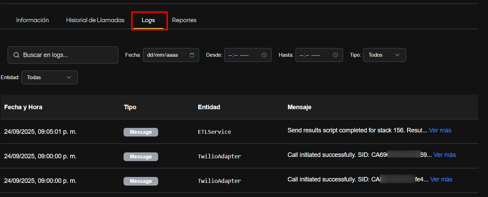Expand the Tipo dropdown set to Todos
Viewport: 488px width, 197px height.
[x=384, y=55]
